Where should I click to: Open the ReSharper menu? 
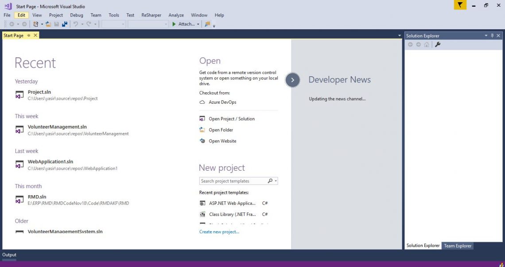tap(151, 15)
